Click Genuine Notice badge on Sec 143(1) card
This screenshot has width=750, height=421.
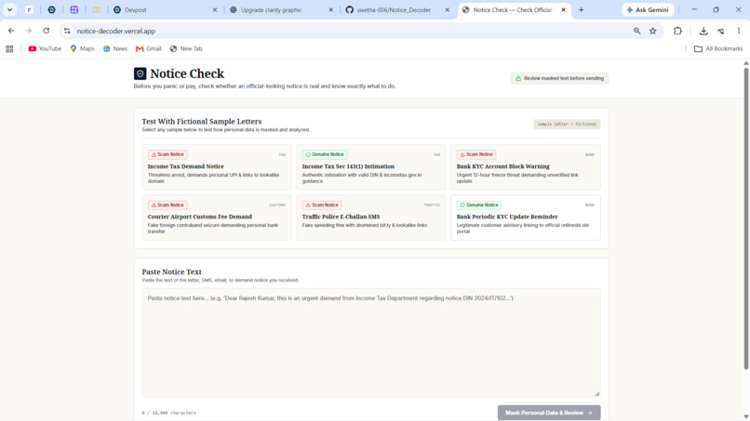(325, 154)
